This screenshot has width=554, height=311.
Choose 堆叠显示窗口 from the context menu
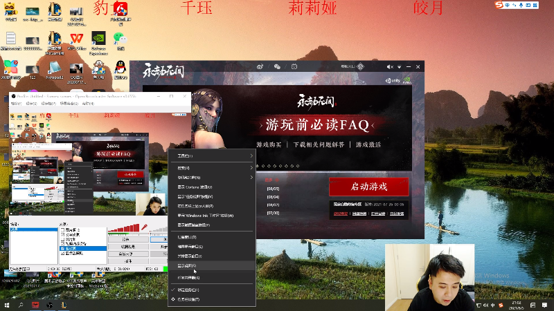[x=212, y=247]
